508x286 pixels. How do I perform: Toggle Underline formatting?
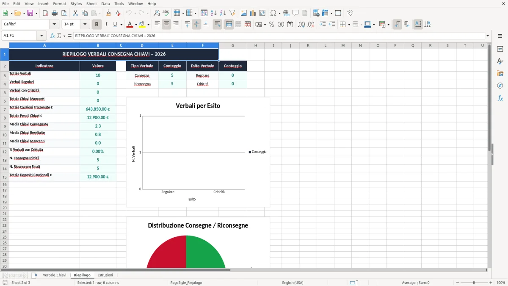pyautogui.click(x=115, y=25)
